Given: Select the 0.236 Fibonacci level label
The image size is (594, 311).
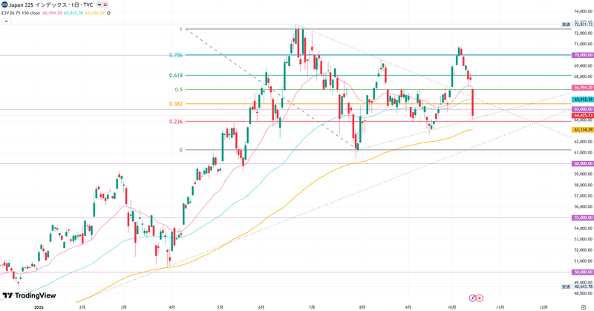Looking at the screenshot, I should [176, 122].
